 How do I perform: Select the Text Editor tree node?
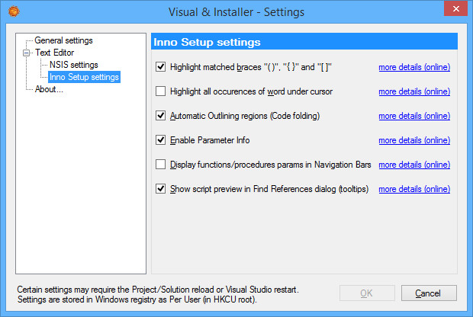pos(54,53)
